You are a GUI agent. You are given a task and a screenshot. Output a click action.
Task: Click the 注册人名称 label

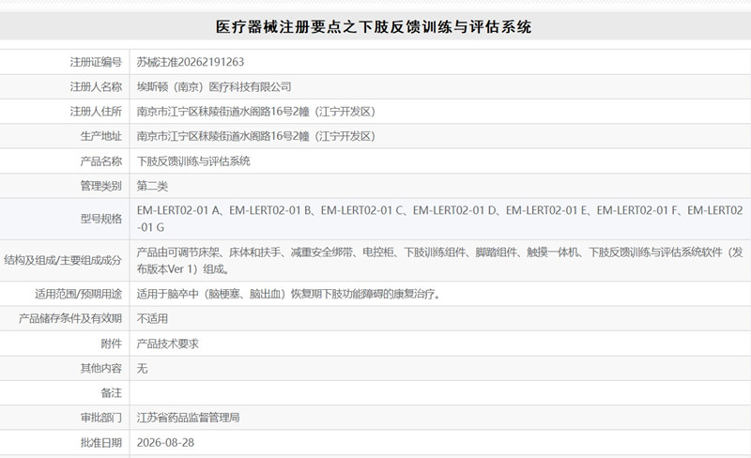96,86
